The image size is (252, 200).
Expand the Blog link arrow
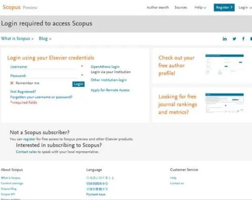pyautogui.click(x=45, y=39)
